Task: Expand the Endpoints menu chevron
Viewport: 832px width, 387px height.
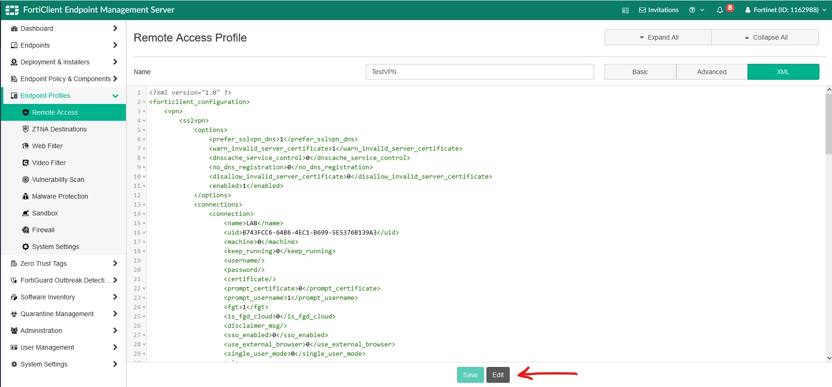Action: (x=115, y=45)
